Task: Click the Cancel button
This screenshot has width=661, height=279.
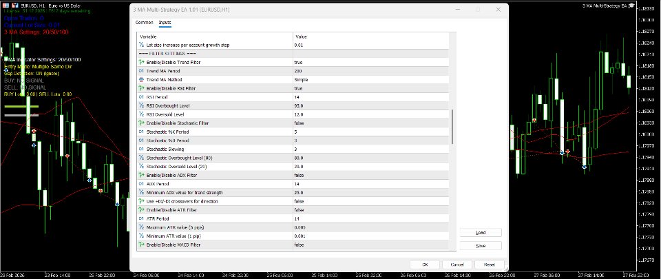Action: [x=457, y=265]
